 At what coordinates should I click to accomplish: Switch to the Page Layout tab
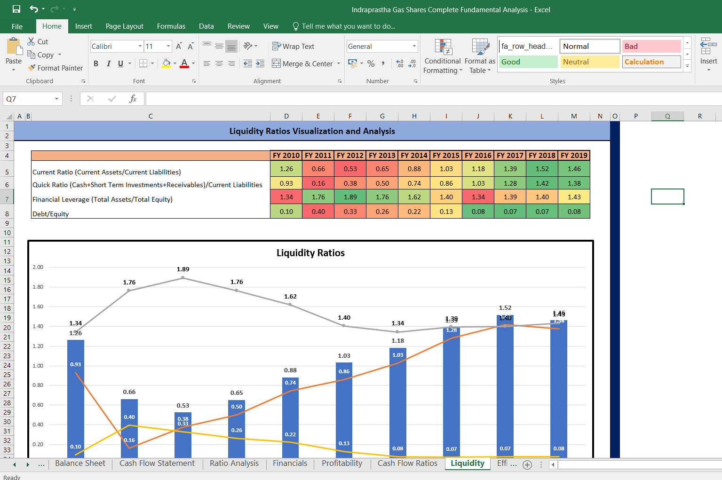click(x=125, y=26)
